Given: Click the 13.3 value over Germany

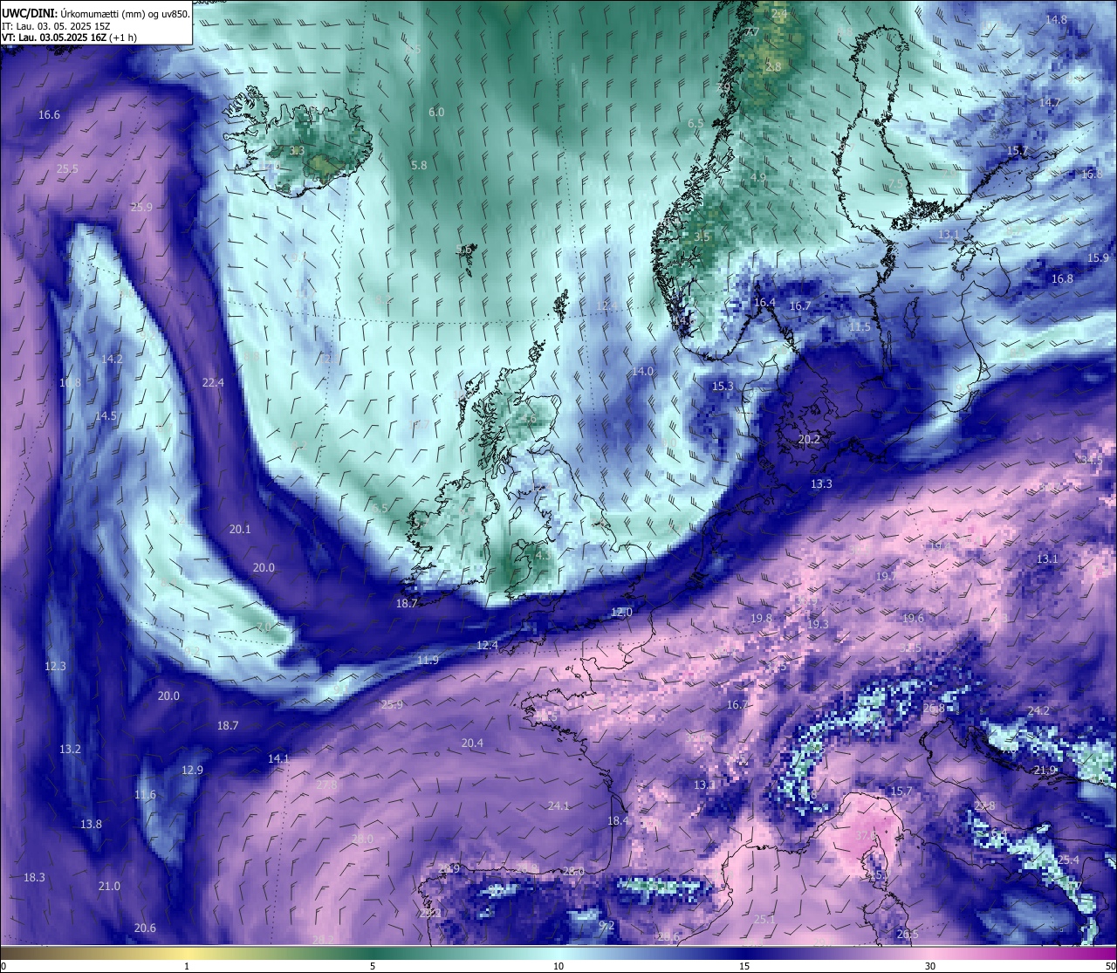Looking at the screenshot, I should click(821, 484).
